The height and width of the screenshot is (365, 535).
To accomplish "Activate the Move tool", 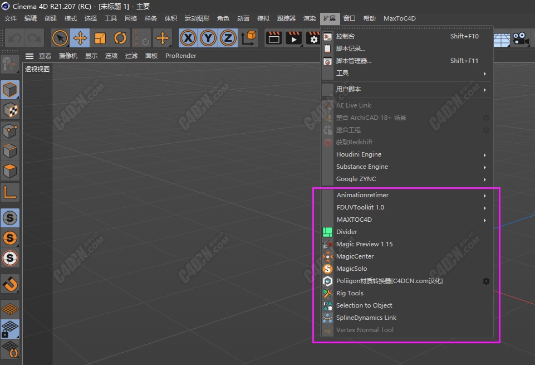I will 80,38.
